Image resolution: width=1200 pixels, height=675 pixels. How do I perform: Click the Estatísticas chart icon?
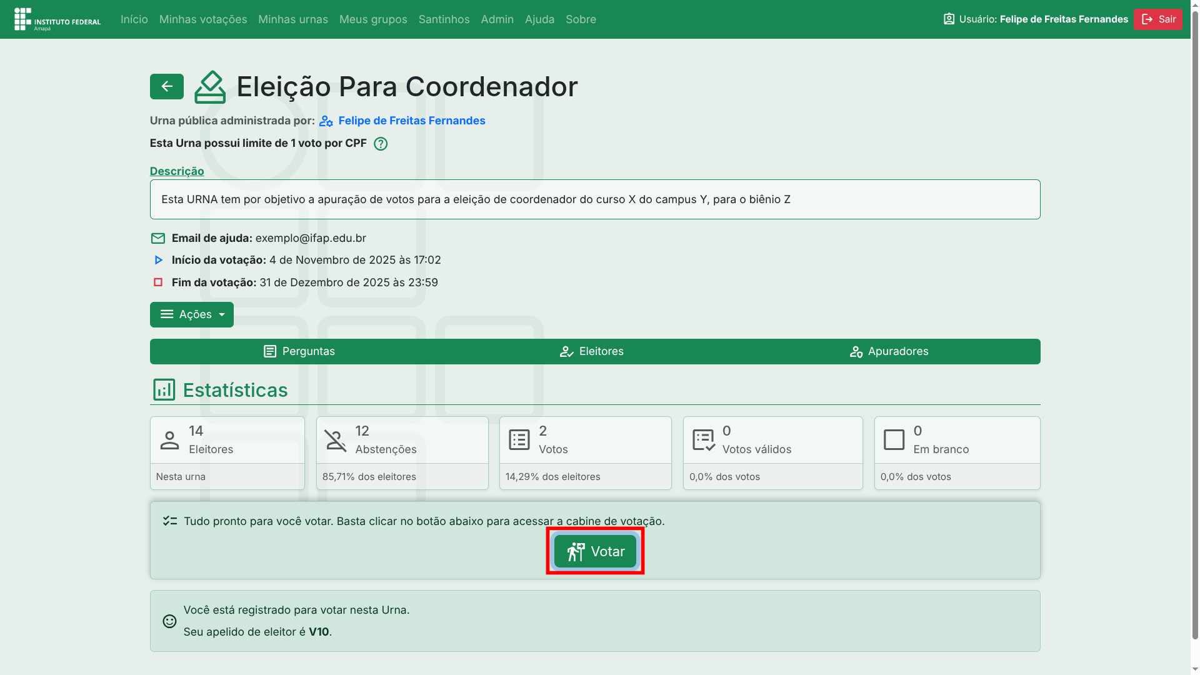pyautogui.click(x=164, y=390)
